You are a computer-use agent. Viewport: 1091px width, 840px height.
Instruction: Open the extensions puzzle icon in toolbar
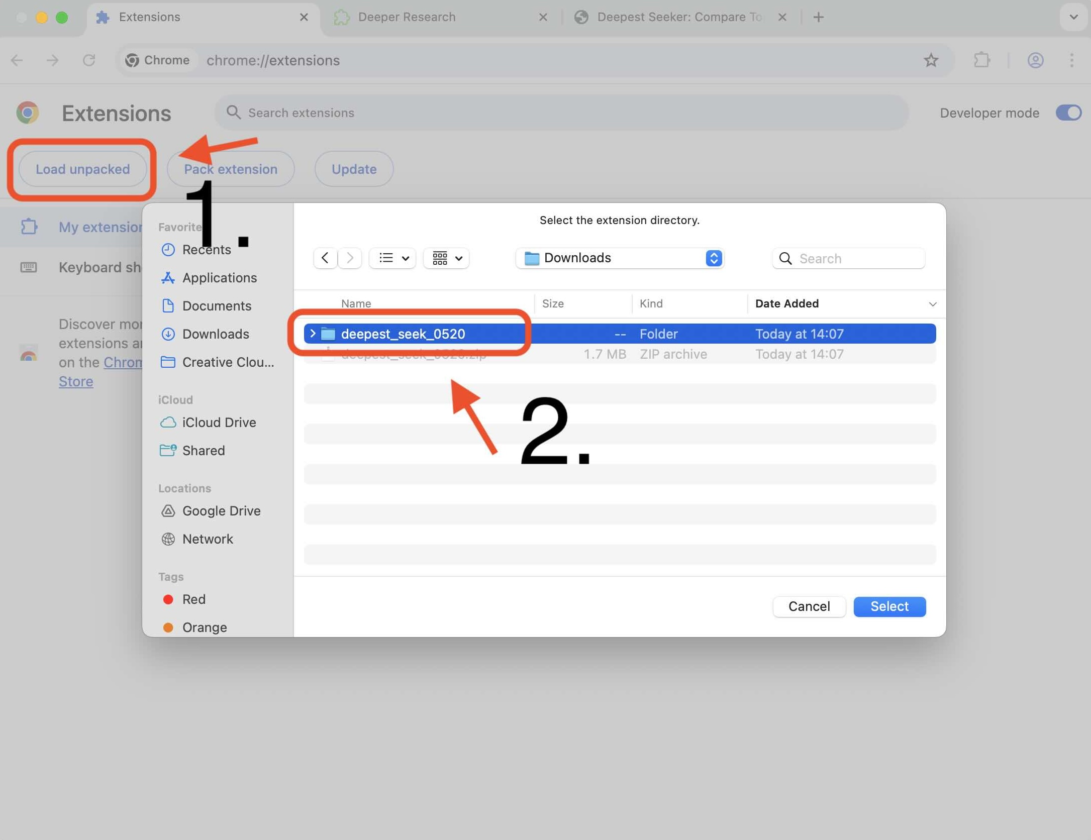point(981,60)
